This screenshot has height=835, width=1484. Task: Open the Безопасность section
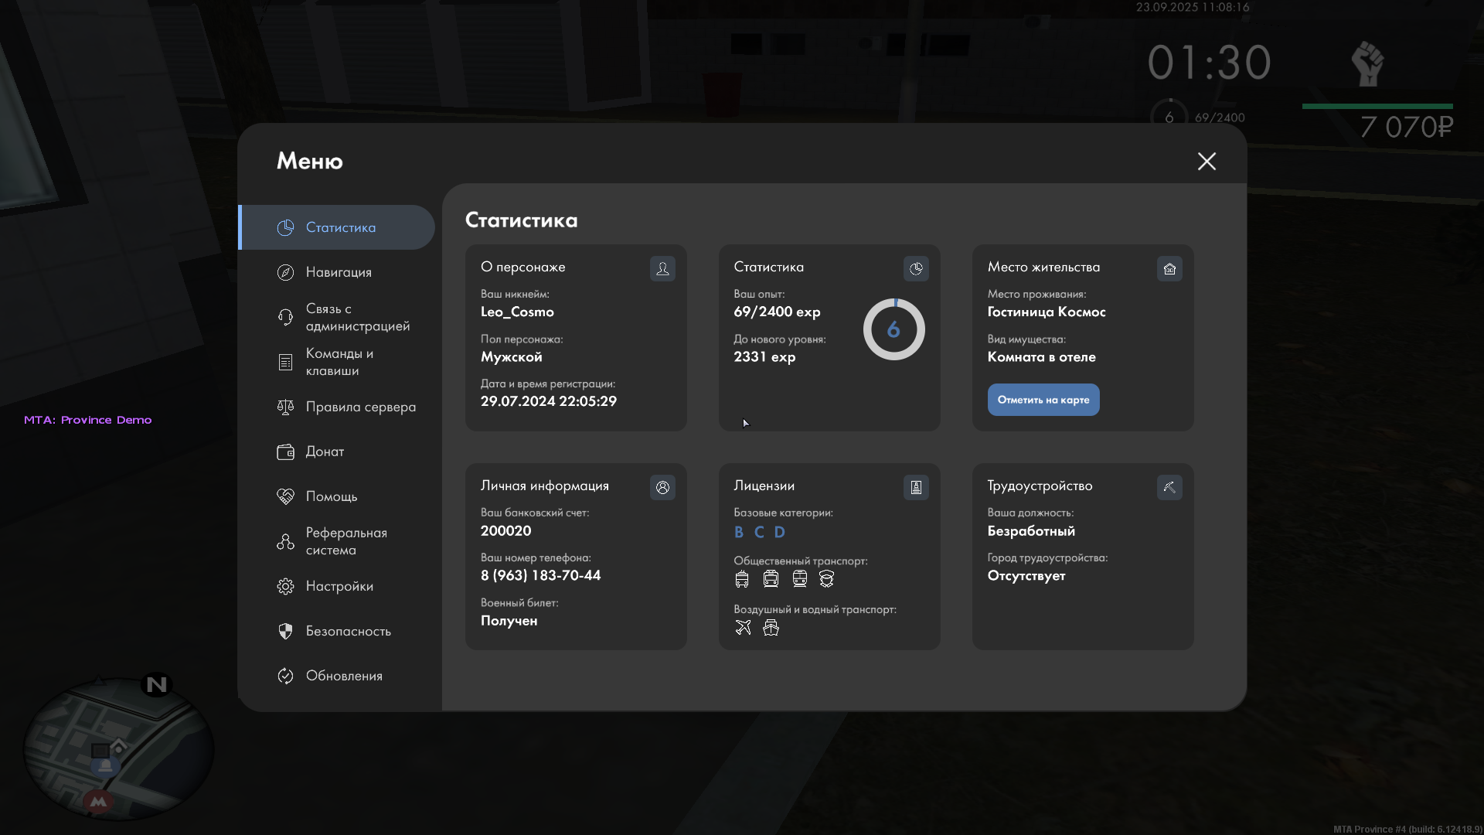pyautogui.click(x=348, y=631)
